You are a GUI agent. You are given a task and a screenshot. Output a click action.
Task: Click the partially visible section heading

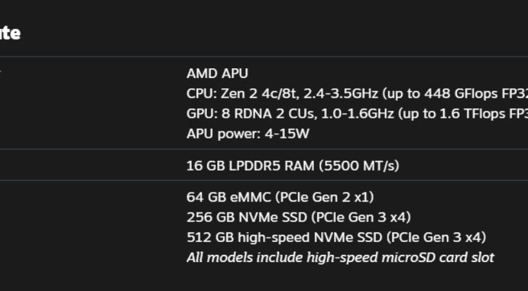pyautogui.click(x=10, y=33)
